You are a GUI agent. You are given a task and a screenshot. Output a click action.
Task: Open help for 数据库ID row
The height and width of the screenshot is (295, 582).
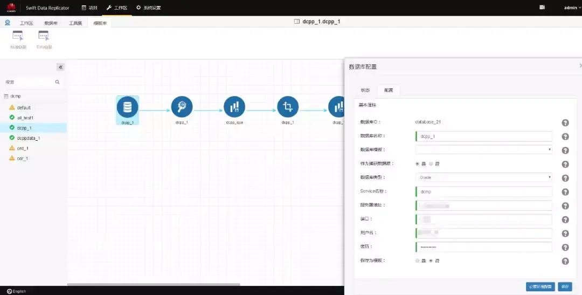565,122
